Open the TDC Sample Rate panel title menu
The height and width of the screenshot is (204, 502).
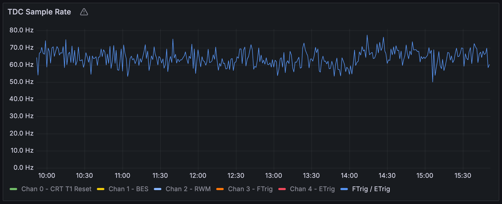(x=39, y=12)
